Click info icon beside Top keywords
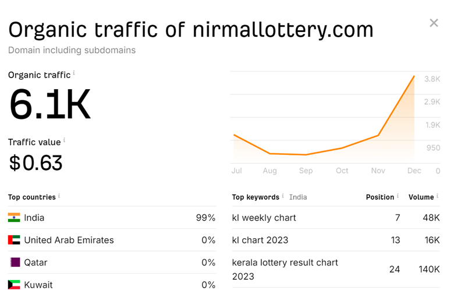454x290 pixels. click(x=283, y=196)
